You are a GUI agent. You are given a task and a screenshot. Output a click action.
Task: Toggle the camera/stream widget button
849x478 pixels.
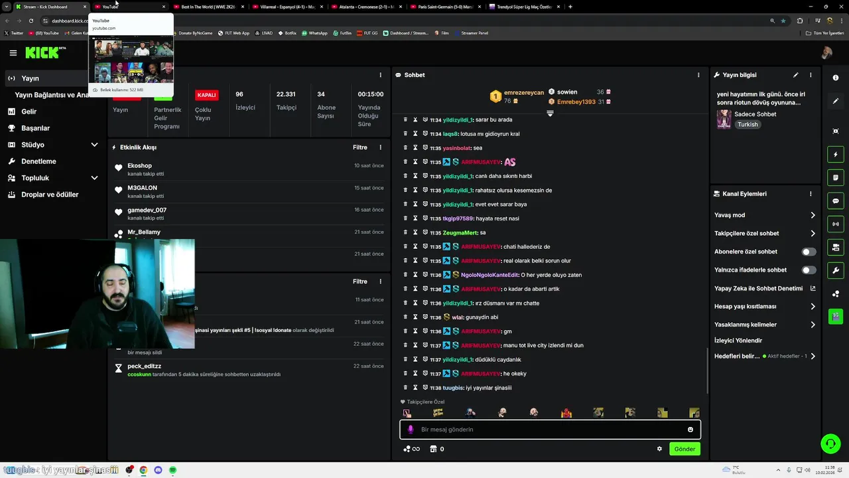[x=836, y=247]
